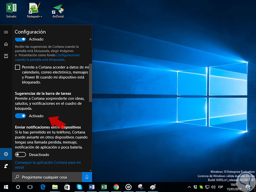Disable Sugerencias de la barra de tareas toggle
Viewport: 256px width, 192px height.
tap(20, 116)
